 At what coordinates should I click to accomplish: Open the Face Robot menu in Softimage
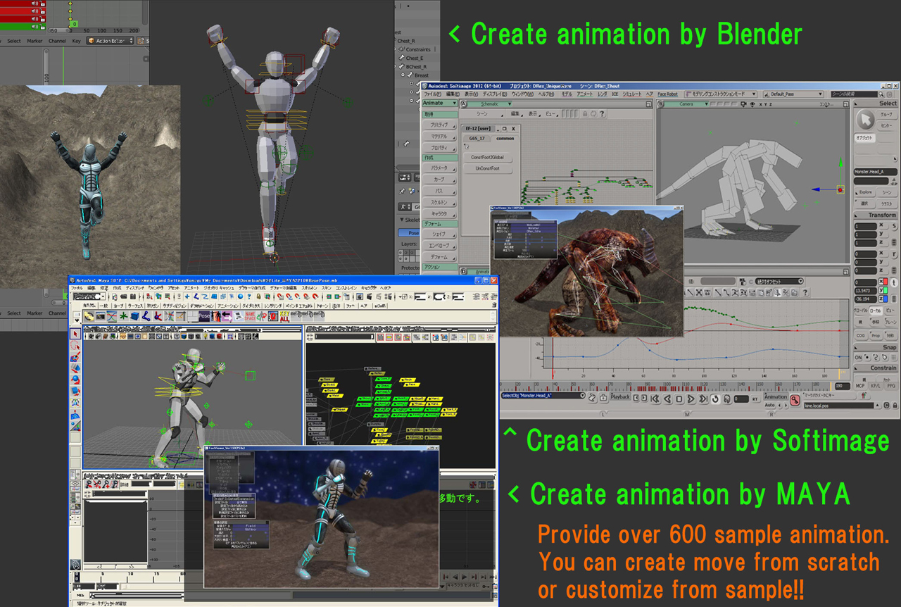point(667,94)
